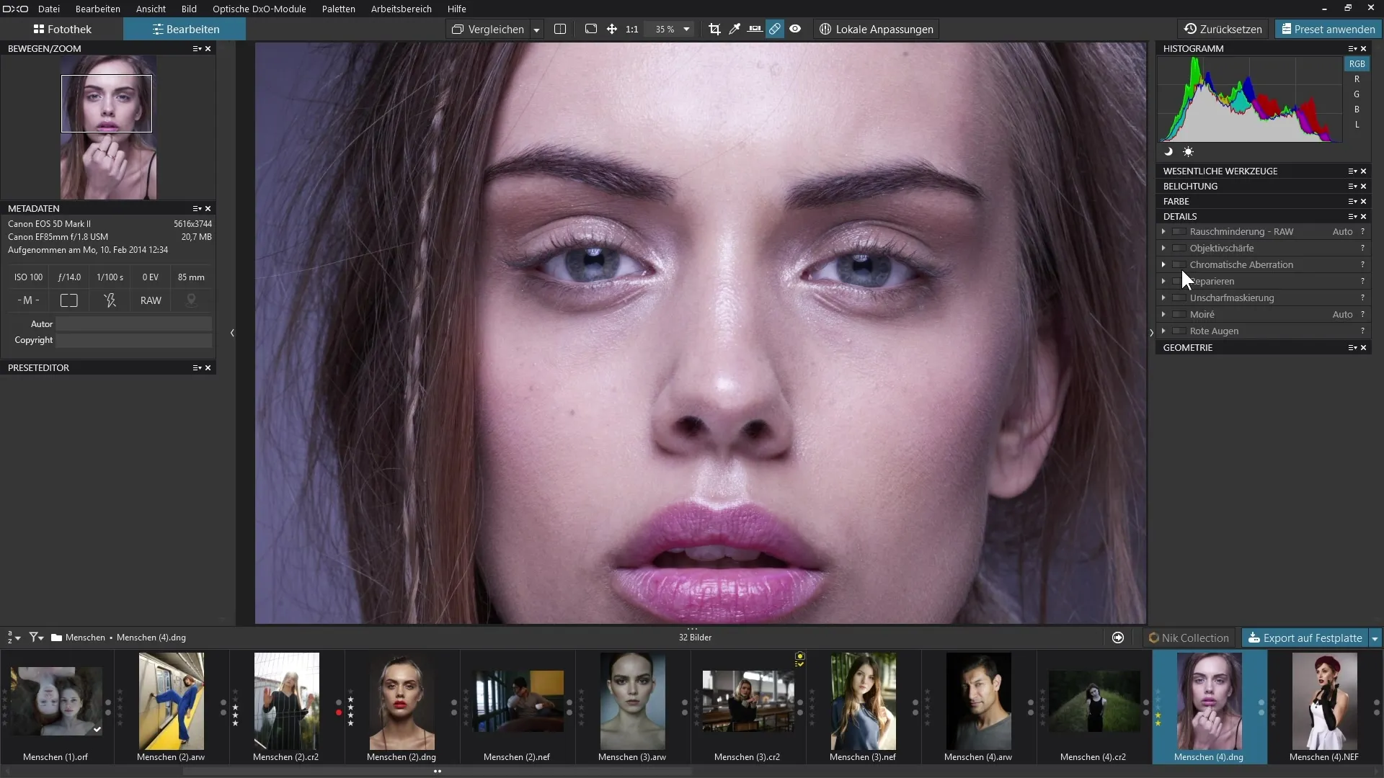Click Export auf Festplatte
1384x778 pixels.
1305,638
